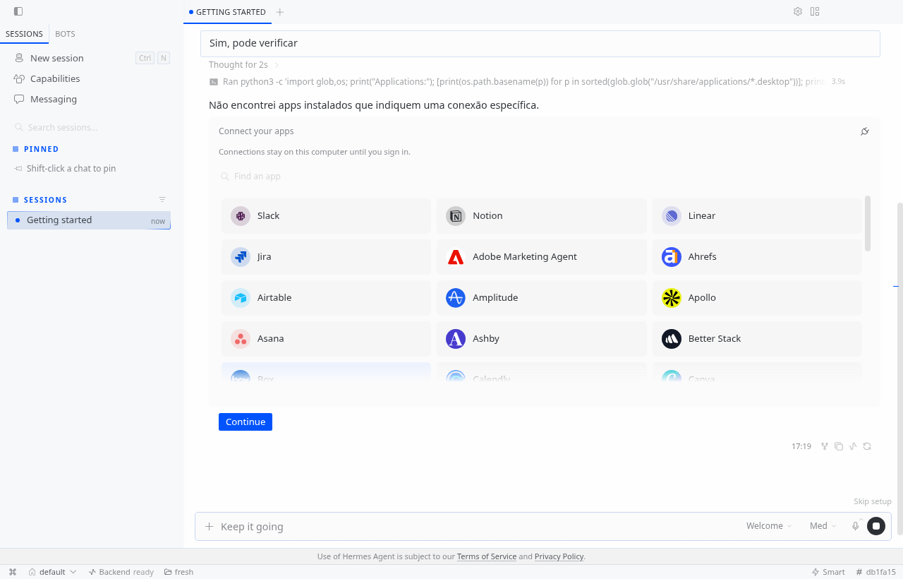This screenshot has height=579, width=903.
Task: Click the activity waveform message icon
Action: click(853, 446)
